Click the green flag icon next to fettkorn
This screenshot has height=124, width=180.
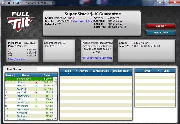(x=37, y=99)
